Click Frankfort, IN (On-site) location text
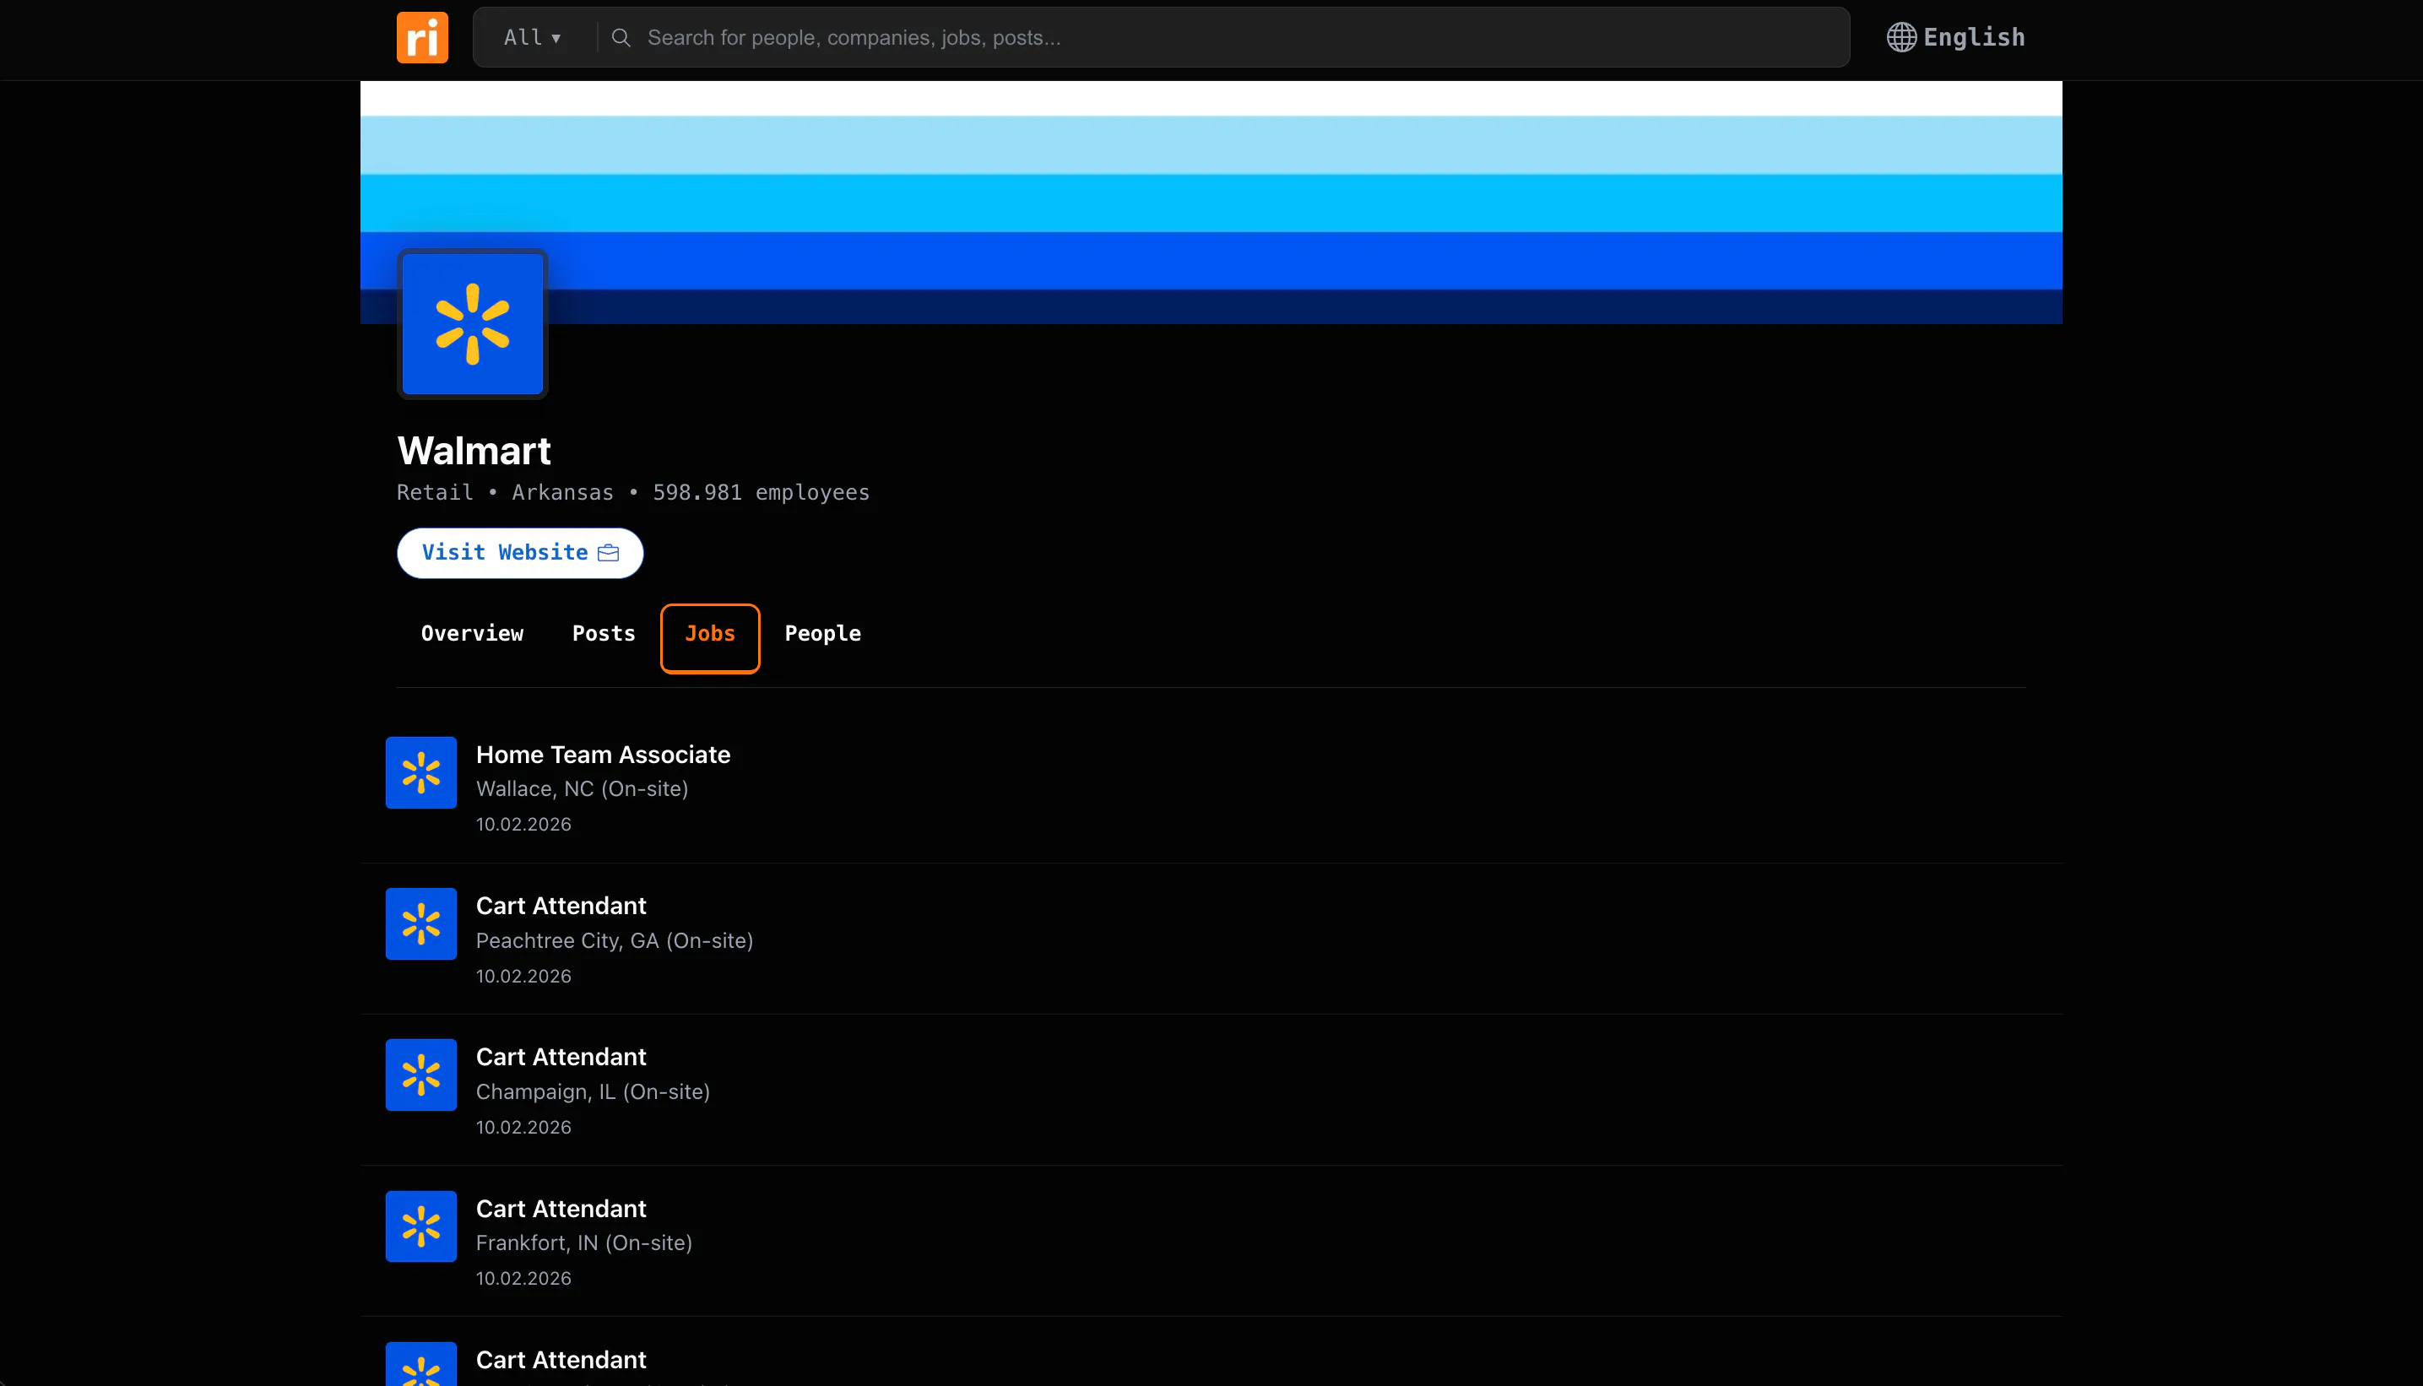 click(583, 1243)
